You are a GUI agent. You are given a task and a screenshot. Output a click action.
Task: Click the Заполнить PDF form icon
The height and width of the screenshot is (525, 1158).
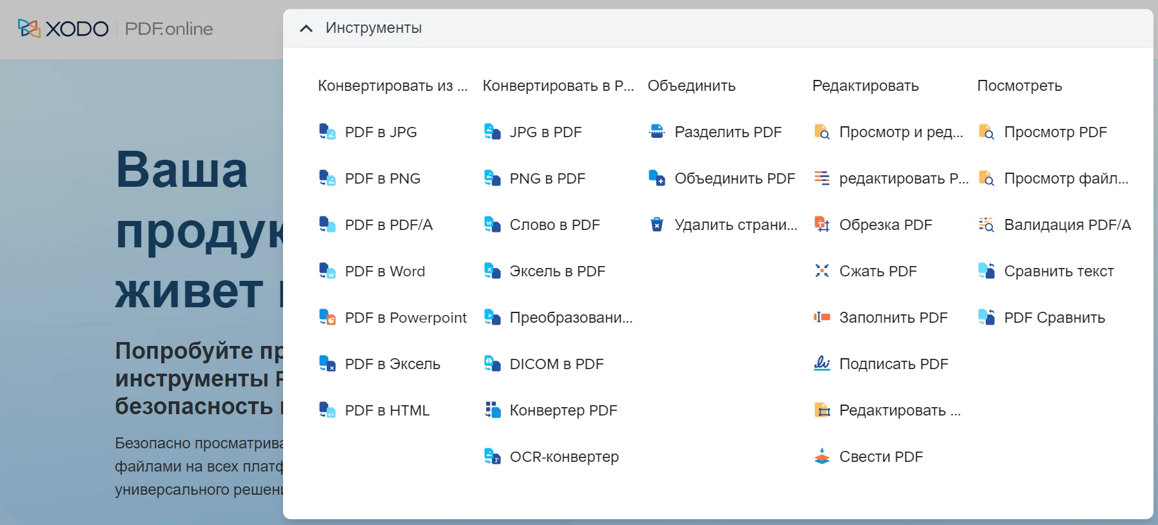click(x=822, y=318)
